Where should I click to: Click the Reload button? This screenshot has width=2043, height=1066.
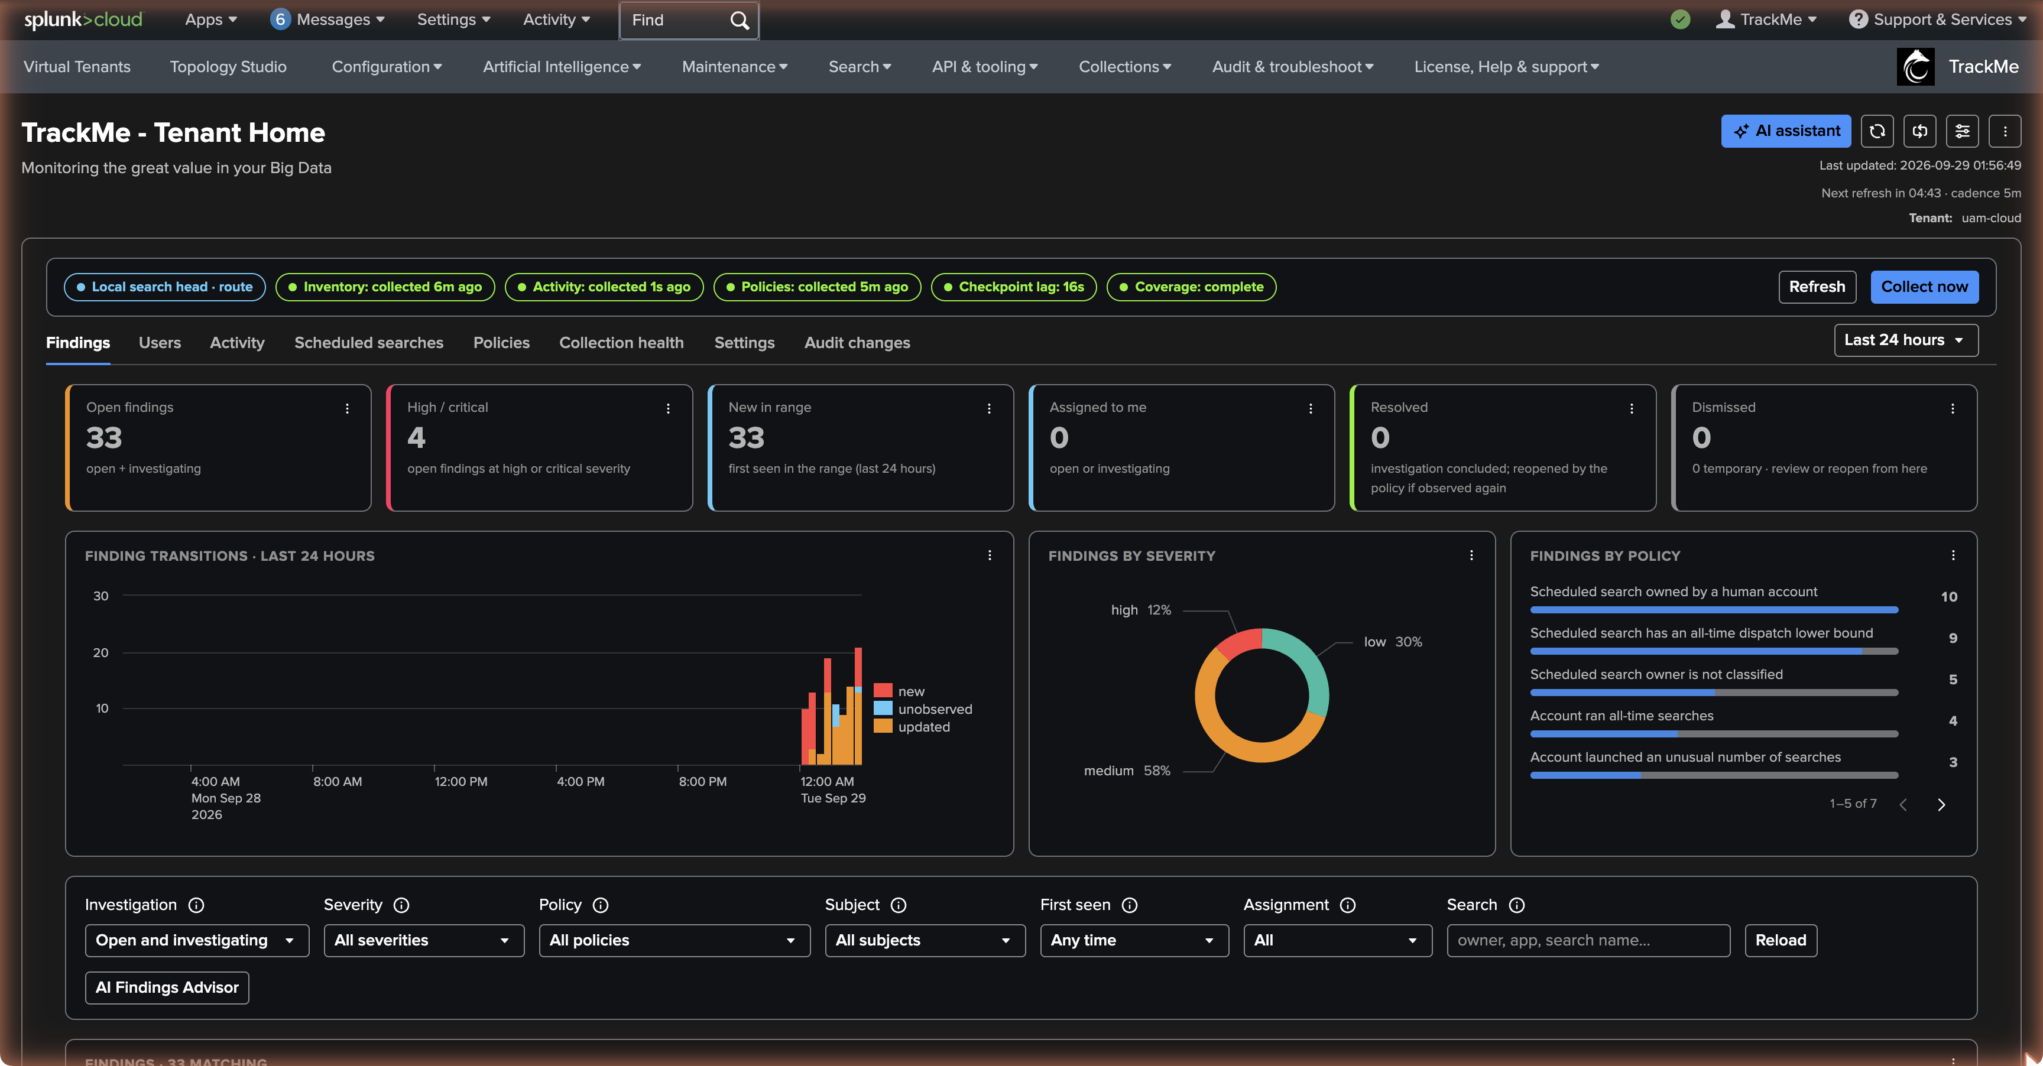tap(1781, 941)
